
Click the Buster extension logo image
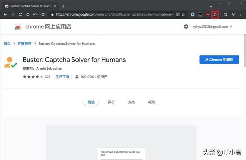[10, 62]
